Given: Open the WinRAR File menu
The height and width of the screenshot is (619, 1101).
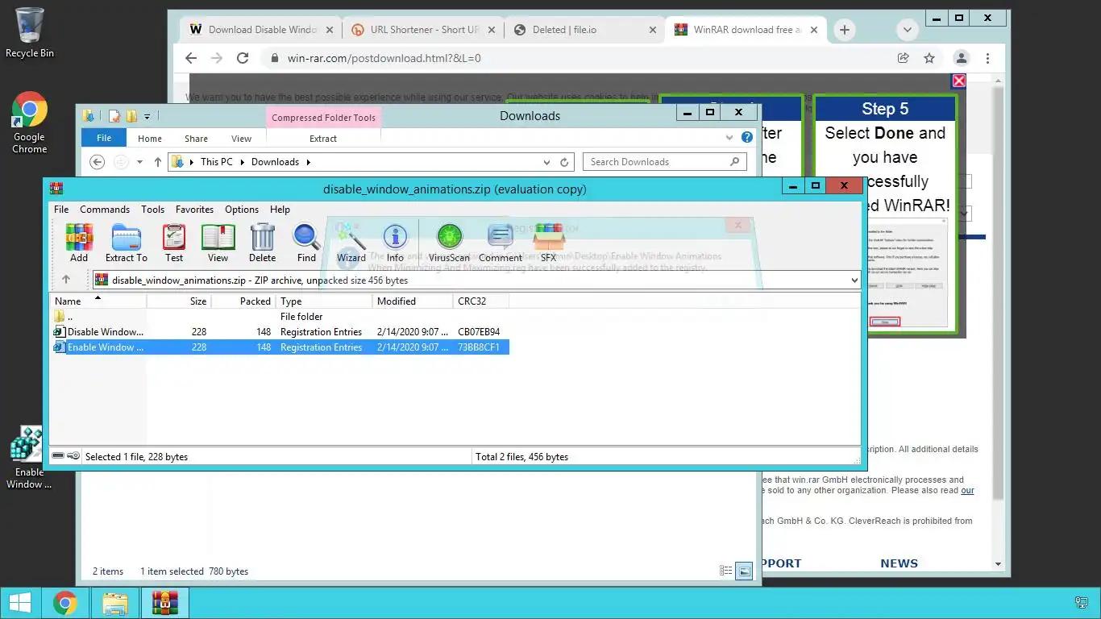Looking at the screenshot, I should pyautogui.click(x=61, y=209).
